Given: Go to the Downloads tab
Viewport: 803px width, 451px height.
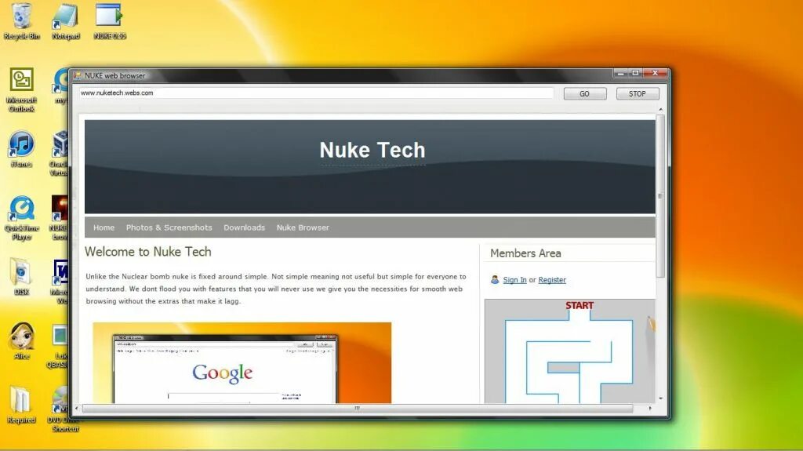Looking at the screenshot, I should pyautogui.click(x=245, y=227).
